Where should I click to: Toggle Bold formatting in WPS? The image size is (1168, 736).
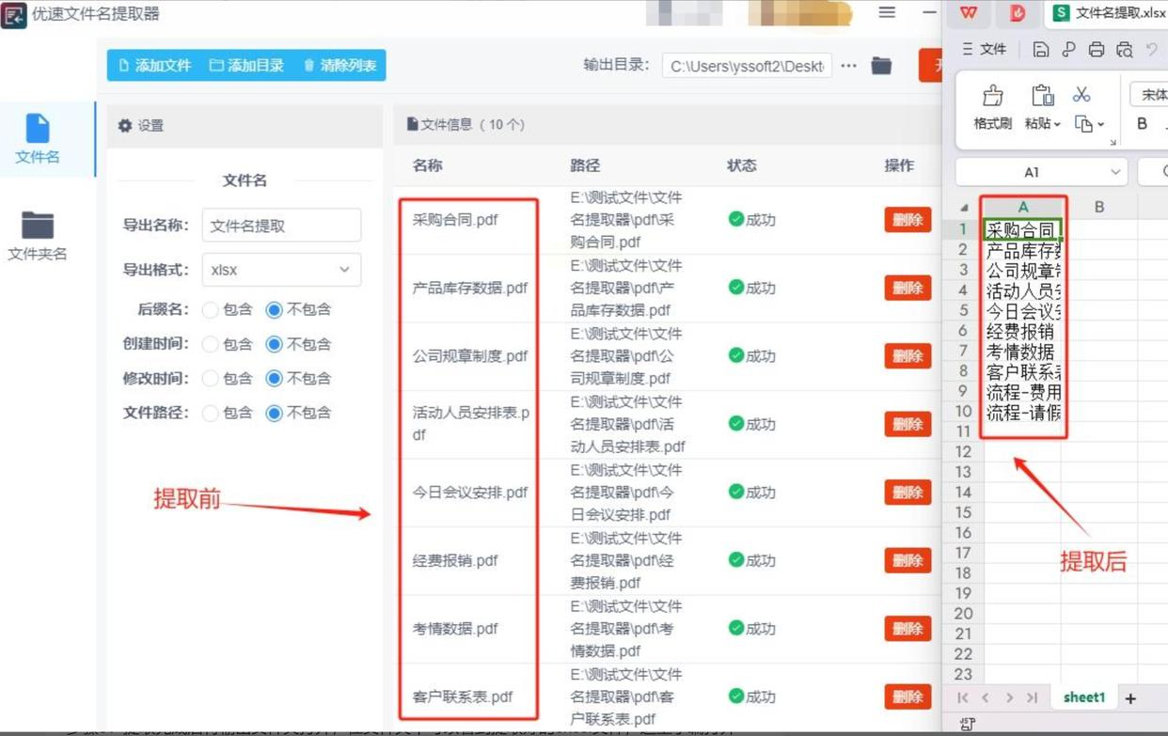click(x=1142, y=123)
